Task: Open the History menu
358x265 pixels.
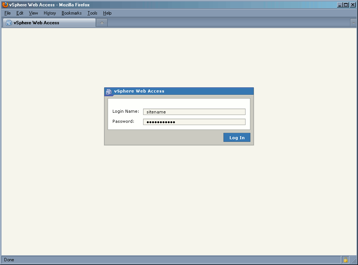Action: [x=50, y=13]
